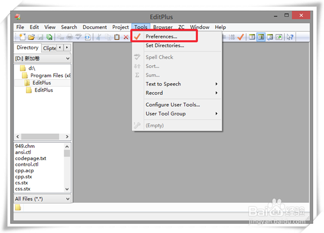Click the grayed Spell Check menu entry
Image resolution: width=324 pixels, height=233 pixels.
point(177,57)
